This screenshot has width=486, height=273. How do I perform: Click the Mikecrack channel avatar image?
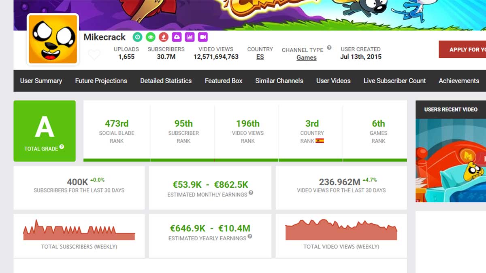point(53,39)
